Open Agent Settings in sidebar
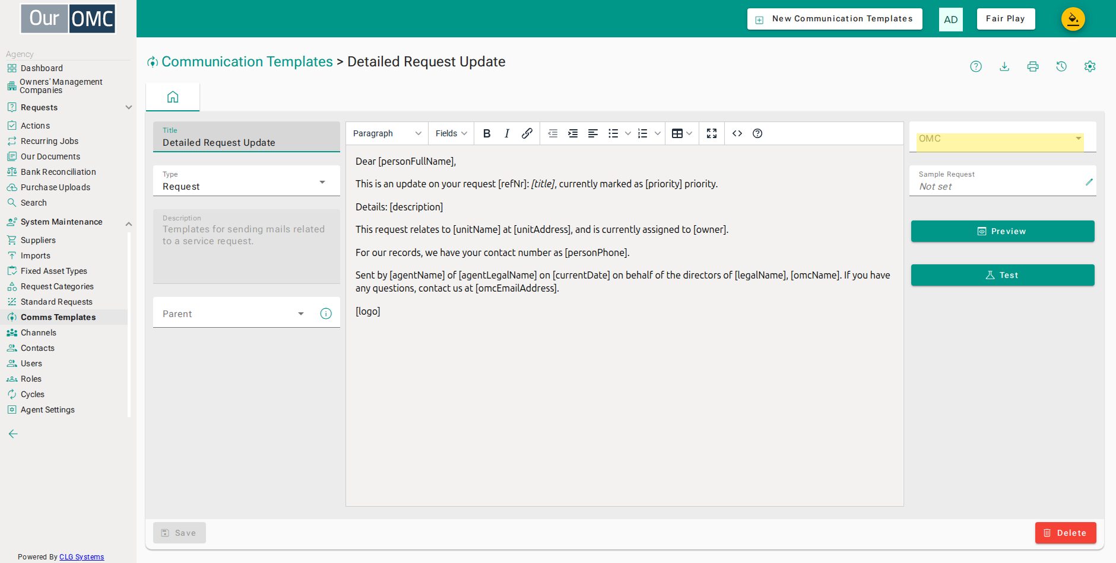Image resolution: width=1116 pixels, height=563 pixels. coord(47,410)
